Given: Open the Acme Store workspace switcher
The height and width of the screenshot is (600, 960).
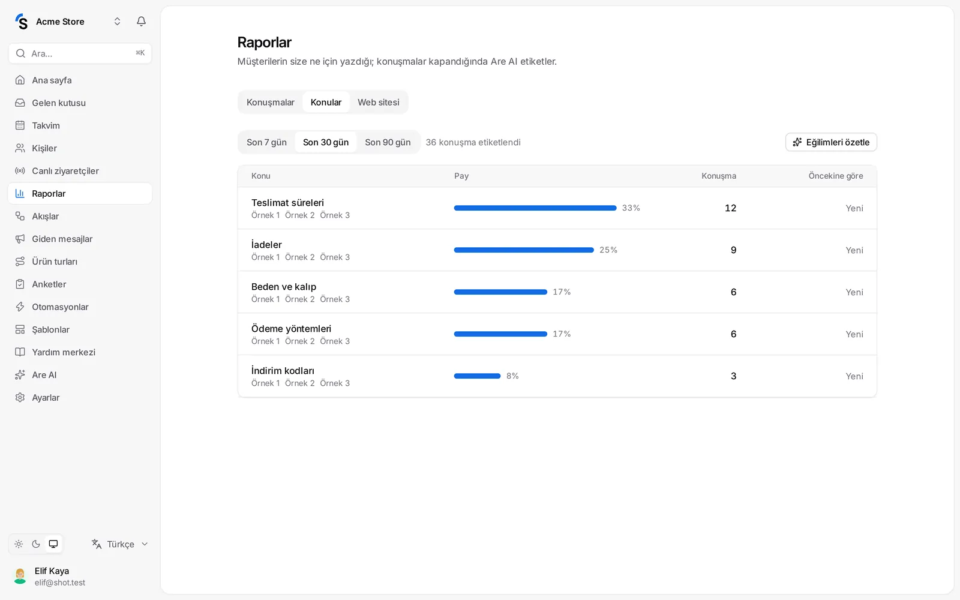Looking at the screenshot, I should [68, 22].
